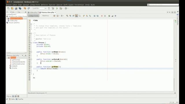This screenshot has height=104, width=185.
Task: Click the Save toolbar icon
Action: 16,8
